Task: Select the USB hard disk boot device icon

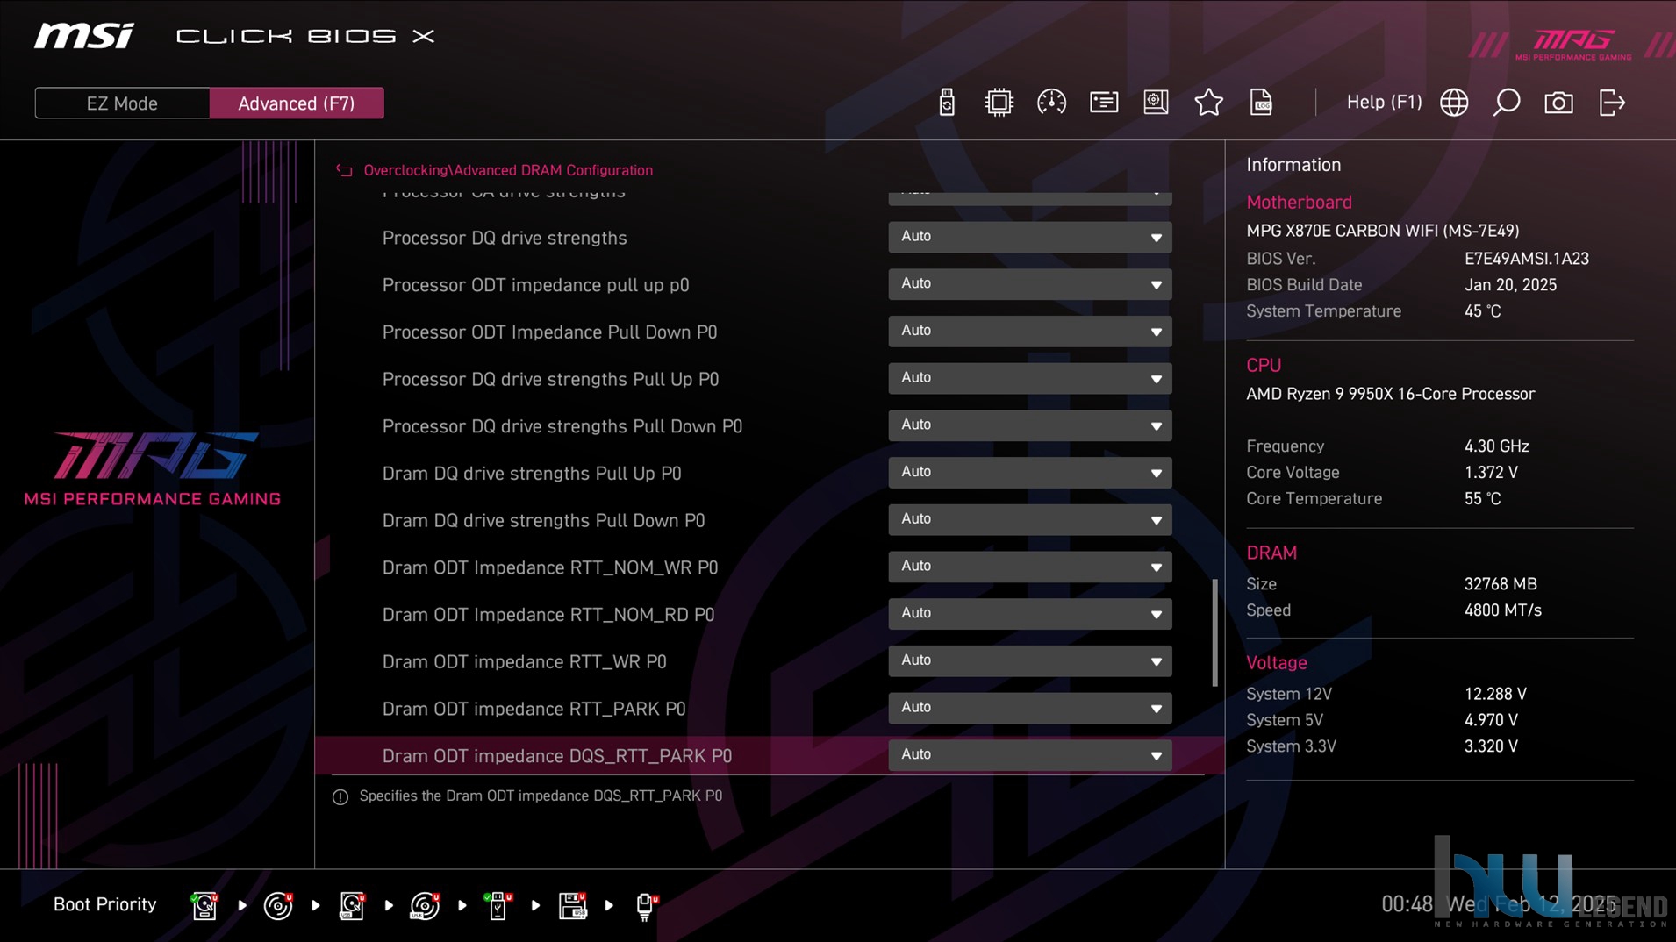Action: [x=352, y=905]
